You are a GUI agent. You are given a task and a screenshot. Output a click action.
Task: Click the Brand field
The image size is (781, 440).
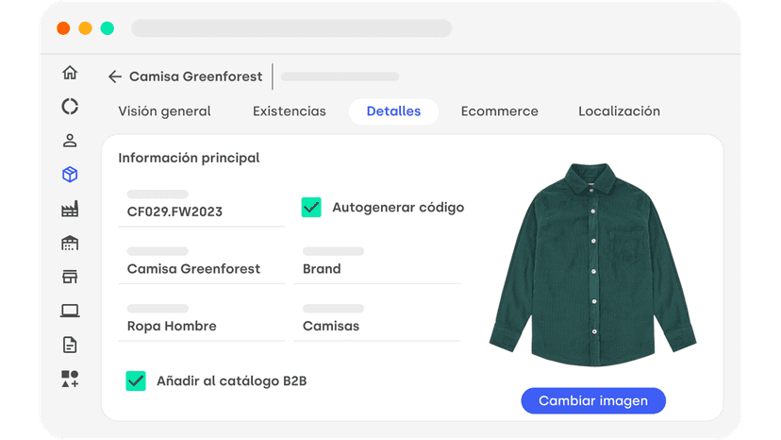pos(377,265)
